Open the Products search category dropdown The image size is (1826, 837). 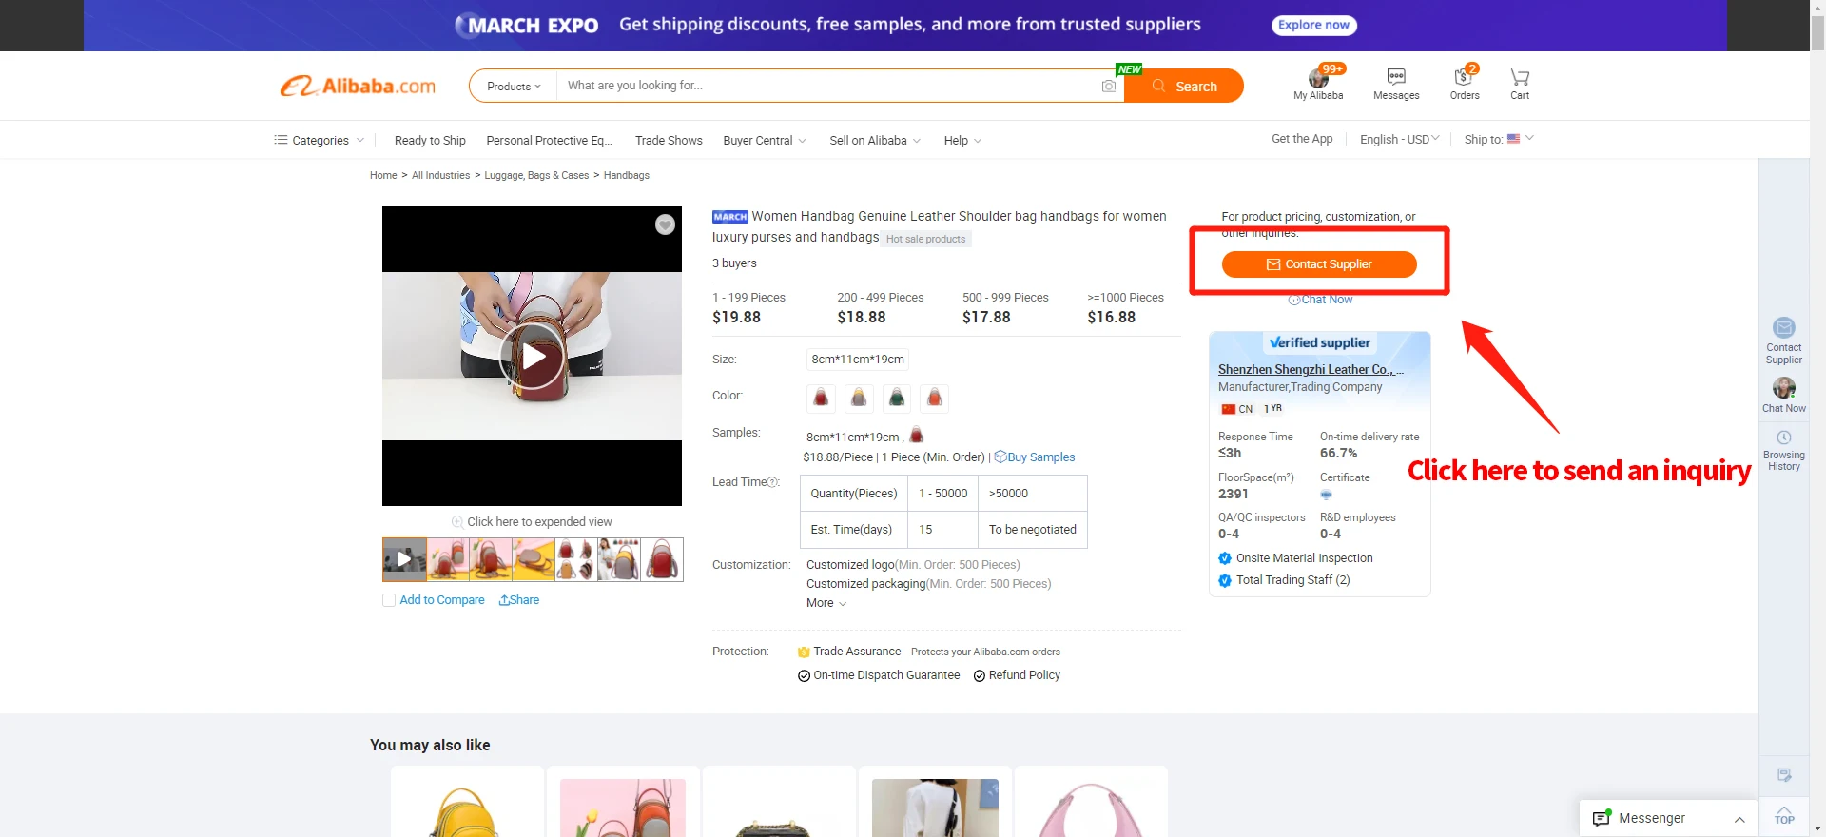(514, 87)
